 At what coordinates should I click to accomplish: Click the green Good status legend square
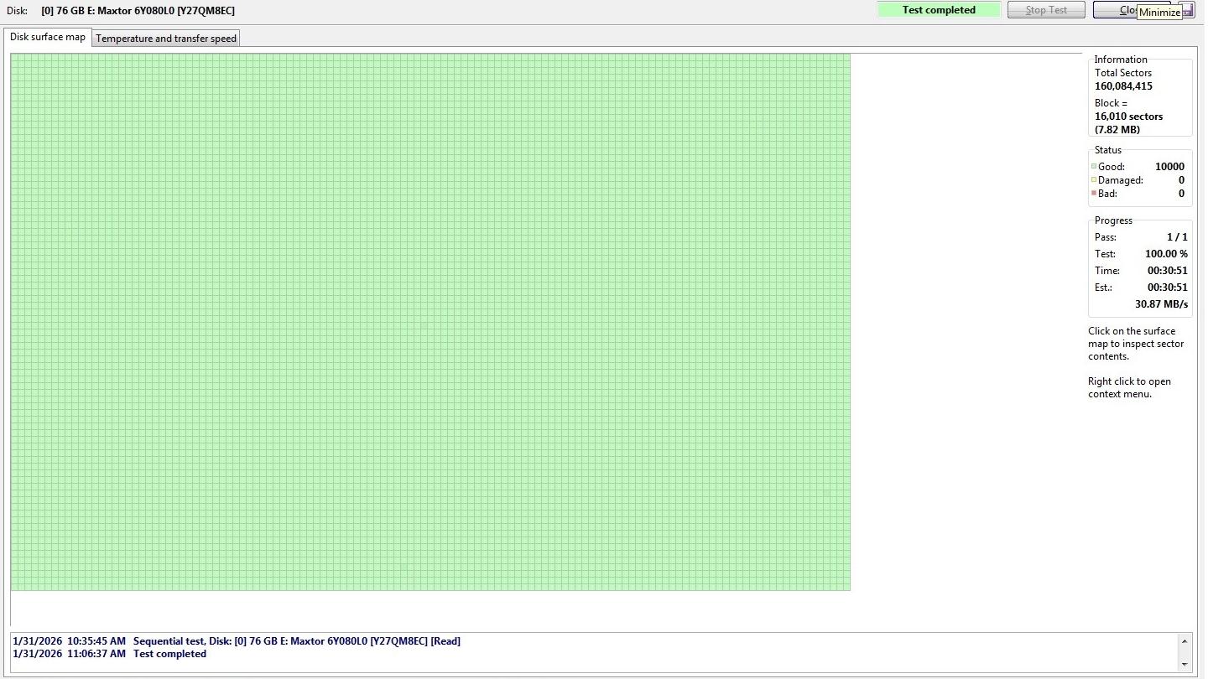click(x=1094, y=167)
